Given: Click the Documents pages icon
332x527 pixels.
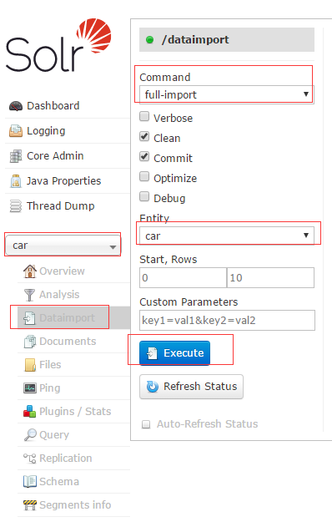Looking at the screenshot, I should (x=30, y=342).
